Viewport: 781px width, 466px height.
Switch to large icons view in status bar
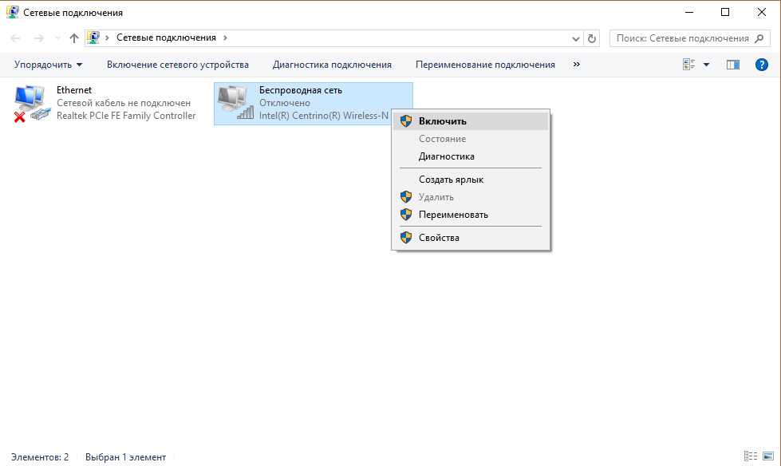point(767,457)
